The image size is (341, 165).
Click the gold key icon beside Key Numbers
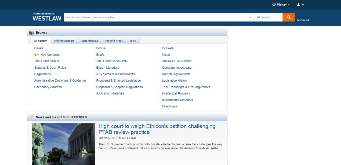(37, 55)
